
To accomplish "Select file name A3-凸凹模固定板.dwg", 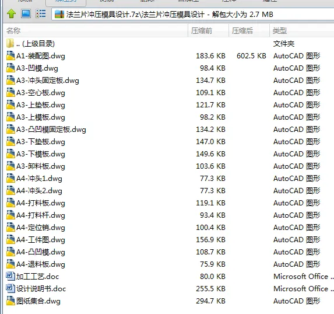I will [x=51, y=130].
